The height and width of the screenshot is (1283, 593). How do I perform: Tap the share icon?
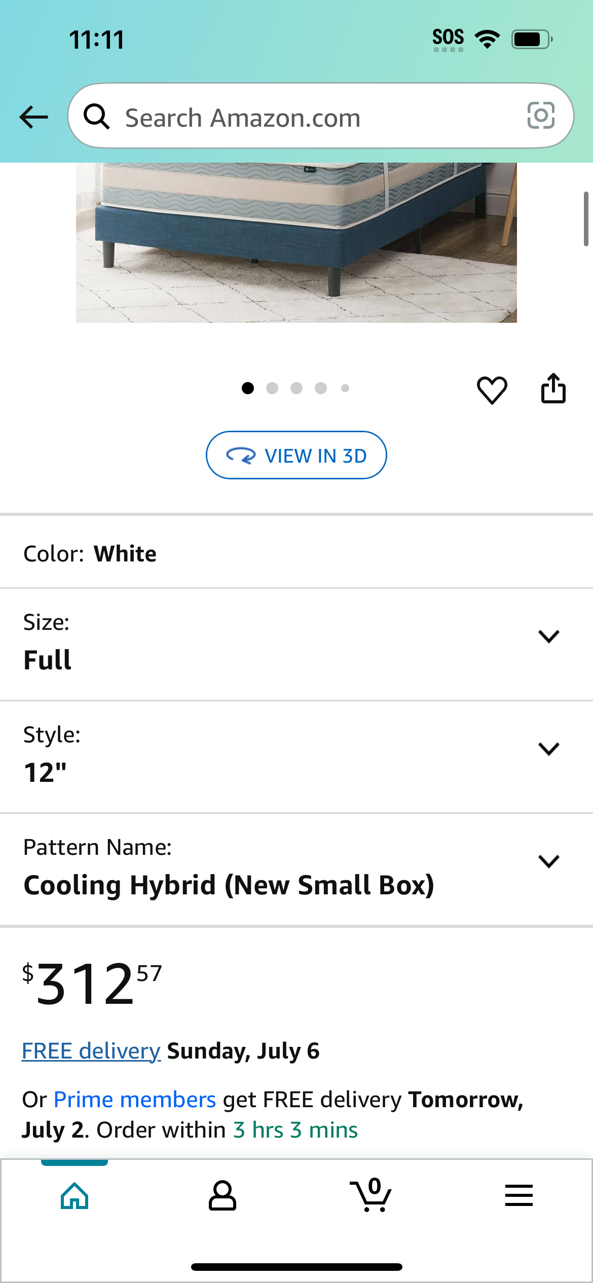click(553, 389)
